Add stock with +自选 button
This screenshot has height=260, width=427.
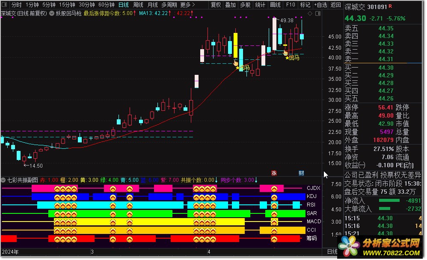click(320, 5)
